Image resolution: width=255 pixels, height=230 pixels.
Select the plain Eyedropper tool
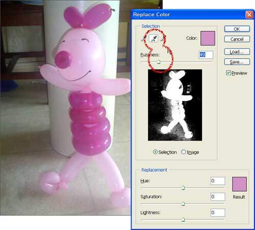coord(144,38)
